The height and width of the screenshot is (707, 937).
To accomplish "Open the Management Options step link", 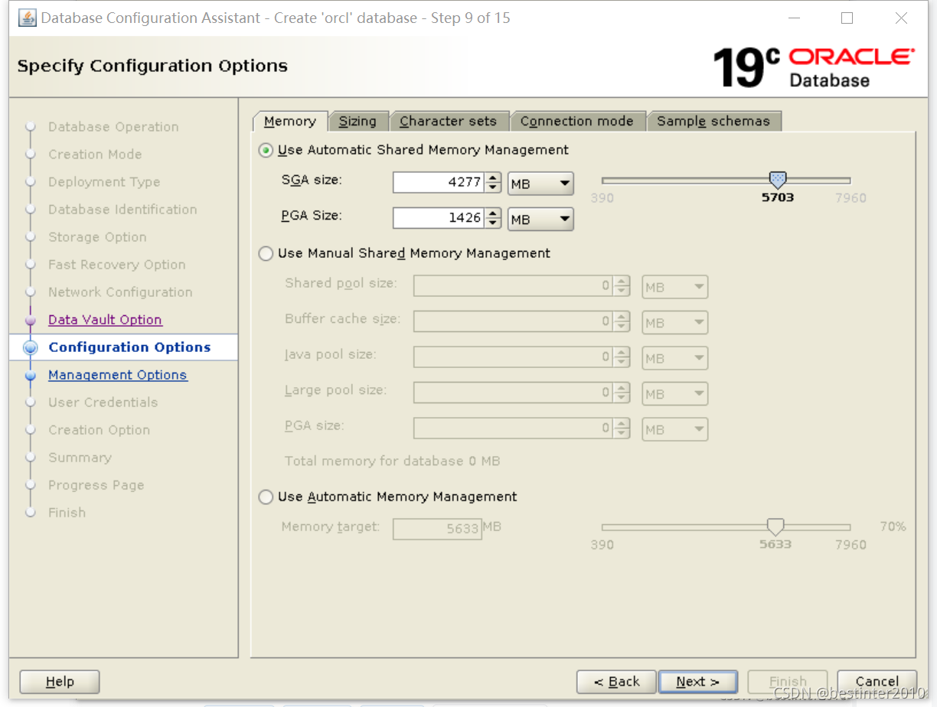I will 118,375.
